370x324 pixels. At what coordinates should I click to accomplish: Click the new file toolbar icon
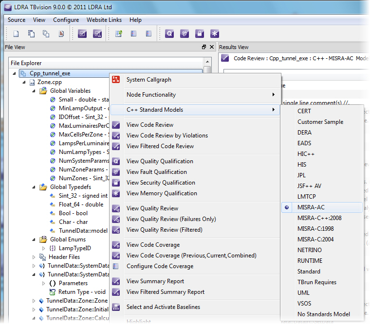(x=16, y=34)
